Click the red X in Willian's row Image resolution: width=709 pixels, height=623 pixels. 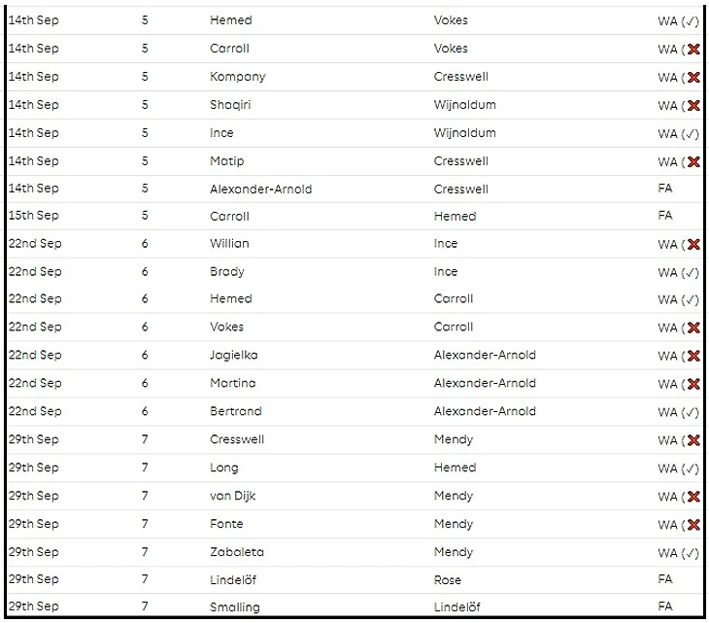click(x=693, y=245)
